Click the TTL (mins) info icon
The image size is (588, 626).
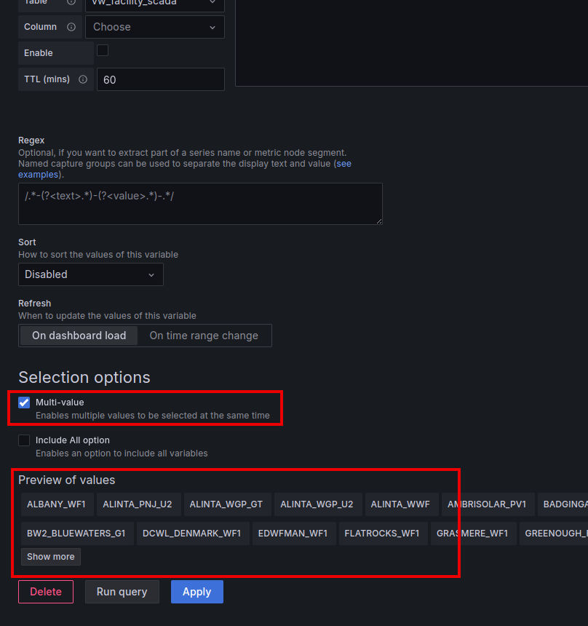[x=83, y=79]
